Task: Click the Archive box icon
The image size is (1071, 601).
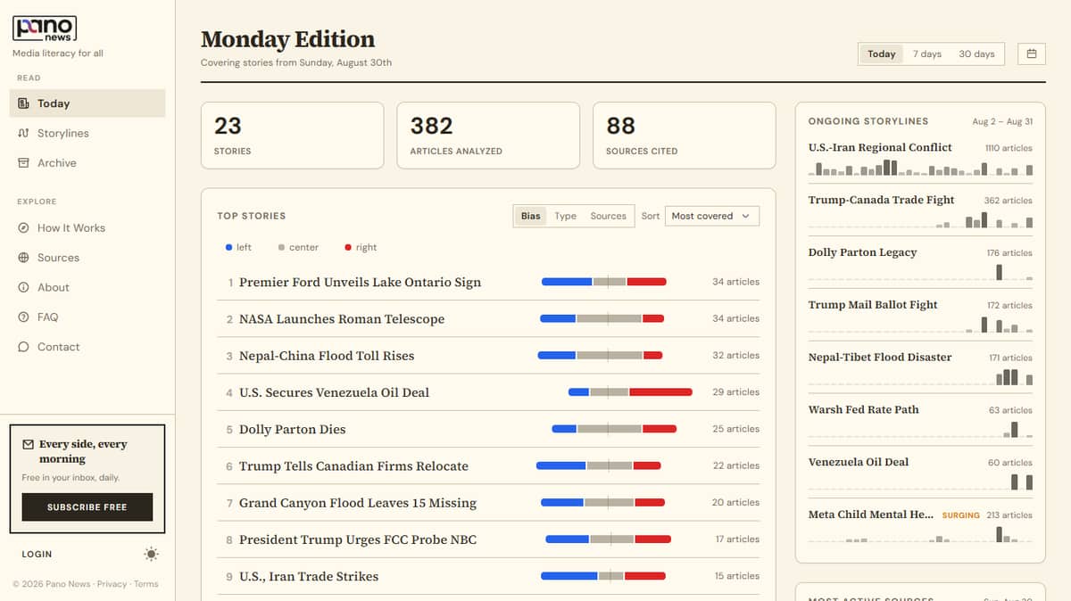Action: [x=23, y=163]
